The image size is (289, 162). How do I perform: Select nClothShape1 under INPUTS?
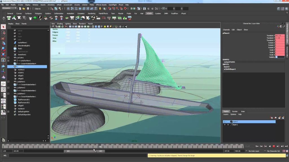[230, 69]
